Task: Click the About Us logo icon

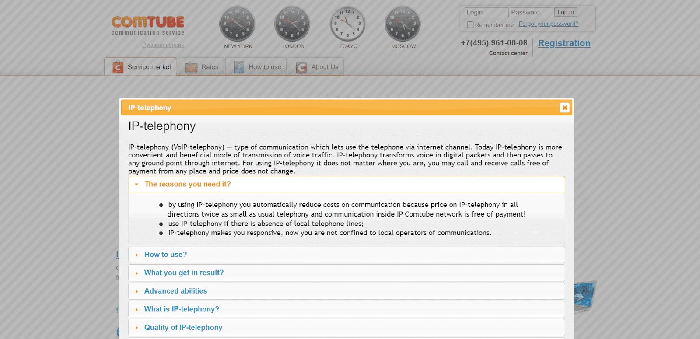Action: (301, 67)
